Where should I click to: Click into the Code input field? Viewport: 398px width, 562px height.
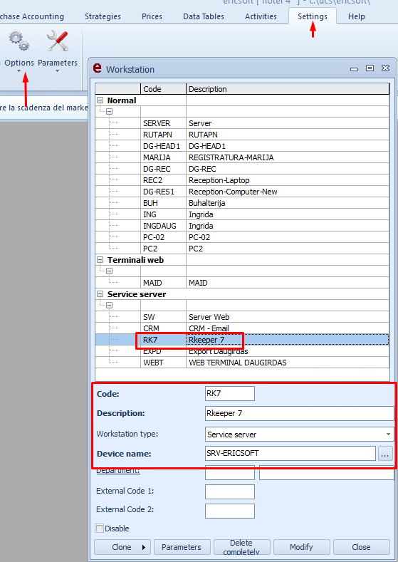point(230,394)
